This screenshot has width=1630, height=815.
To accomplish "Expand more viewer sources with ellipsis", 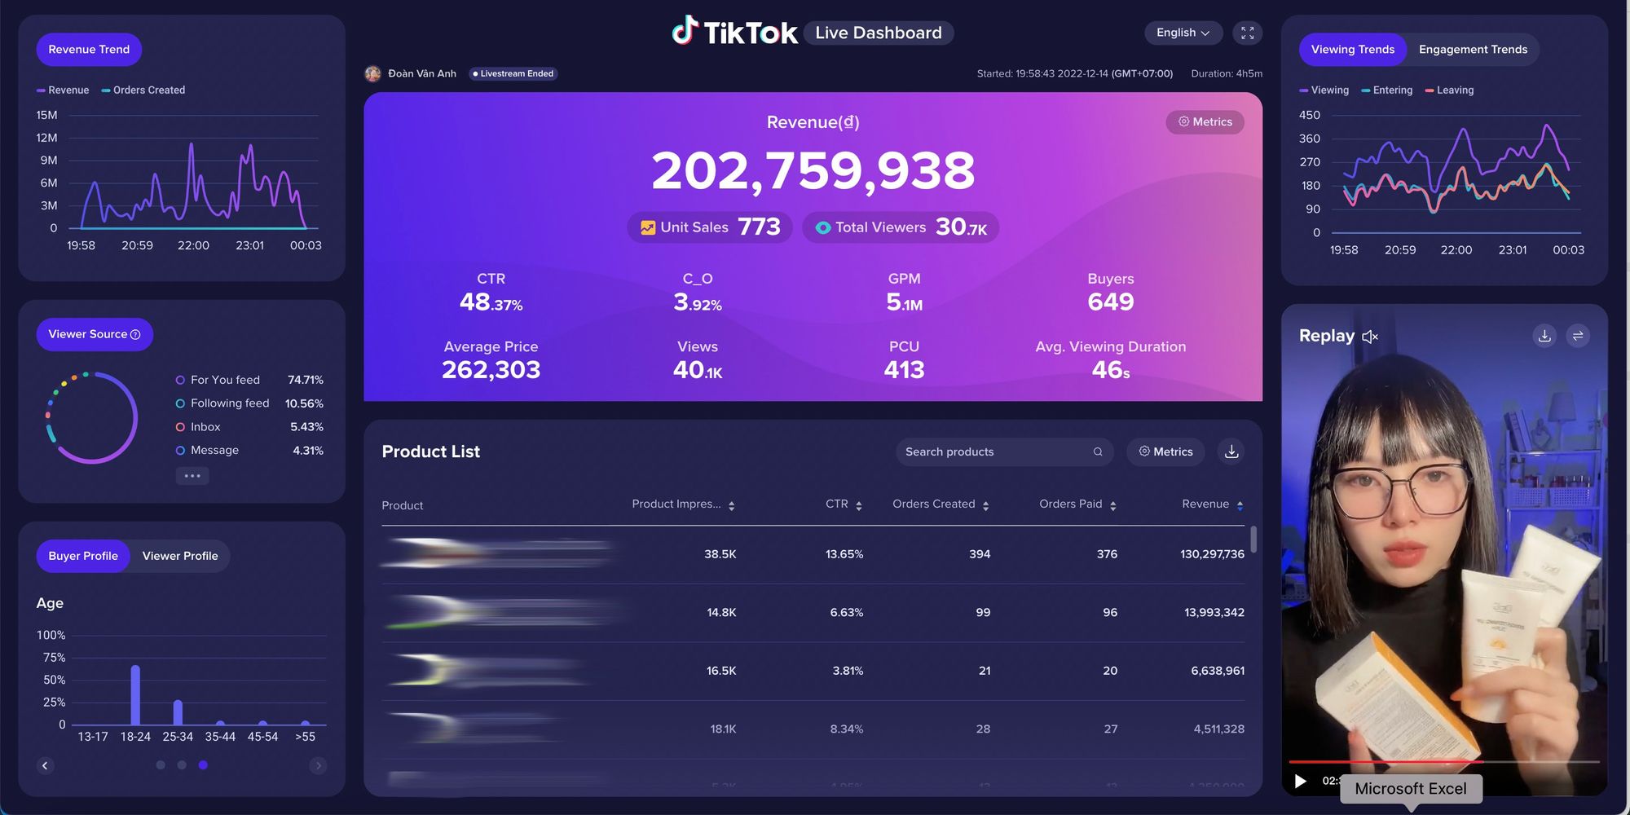I will pos(192,476).
